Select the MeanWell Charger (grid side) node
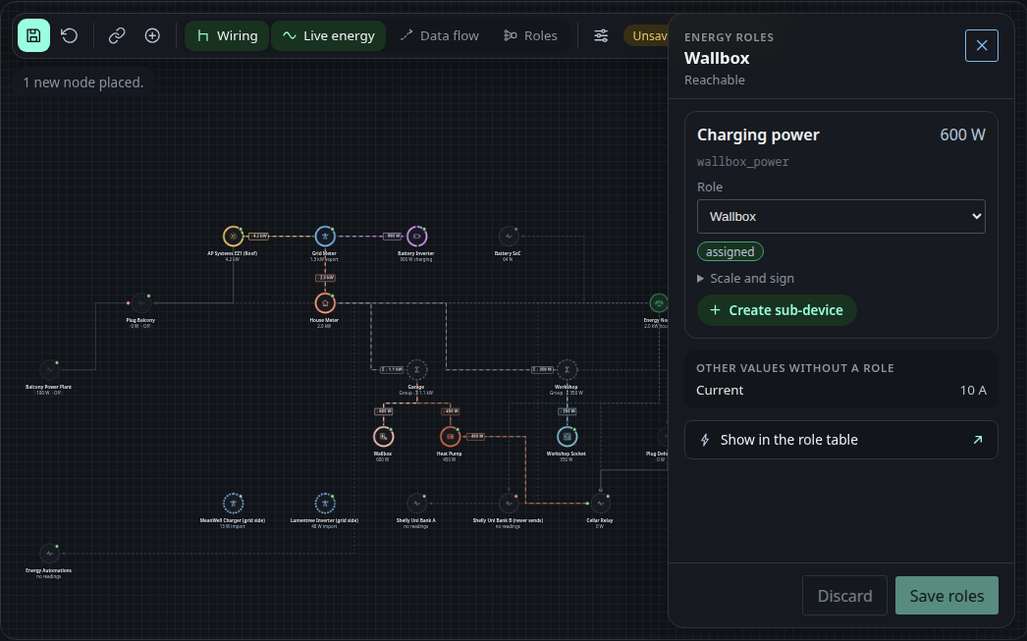 coord(233,504)
